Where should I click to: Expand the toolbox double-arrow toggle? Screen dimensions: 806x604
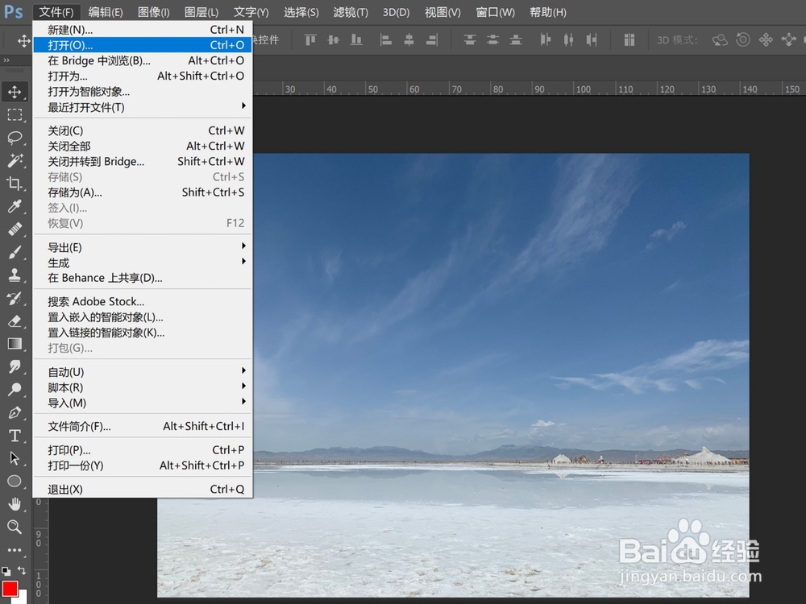[x=6, y=60]
